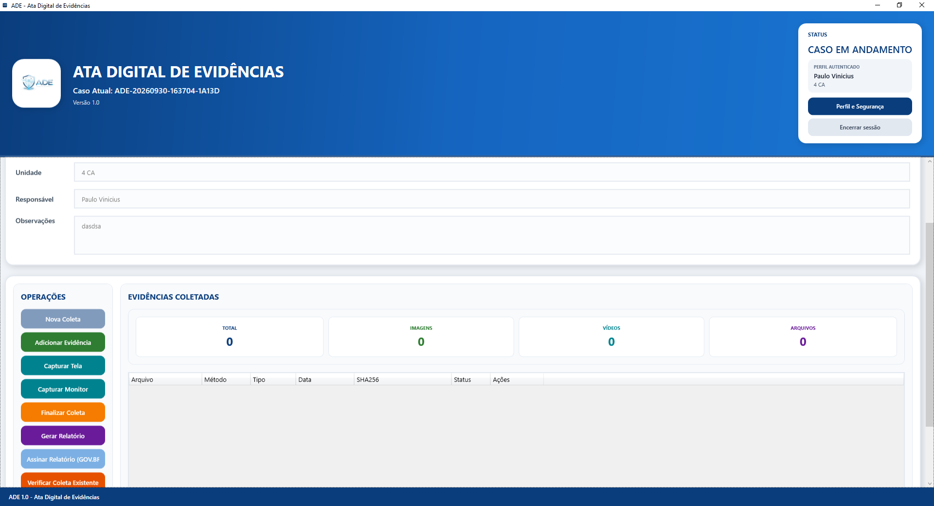Click the scrollbar down arrow

930,484
